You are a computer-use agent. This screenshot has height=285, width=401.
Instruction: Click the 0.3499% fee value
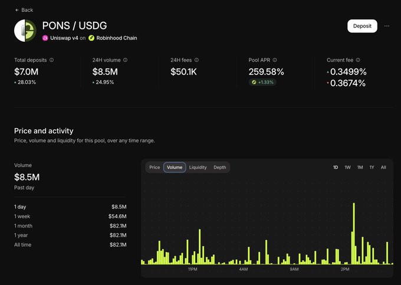[349, 72]
